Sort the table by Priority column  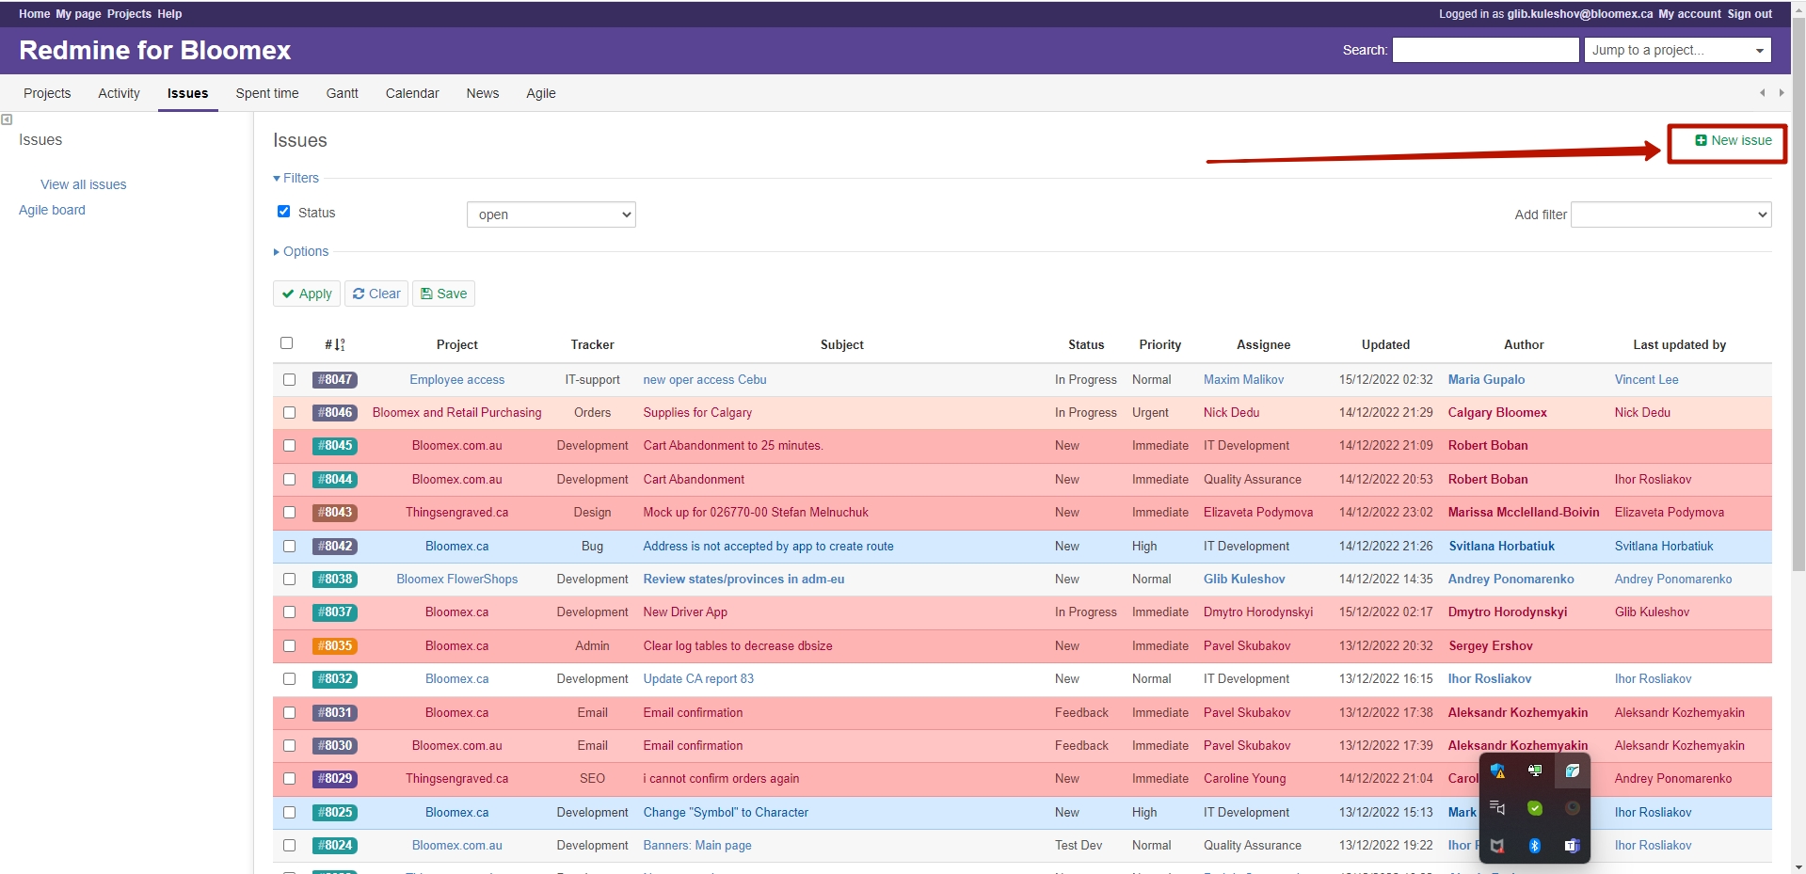[1160, 345]
